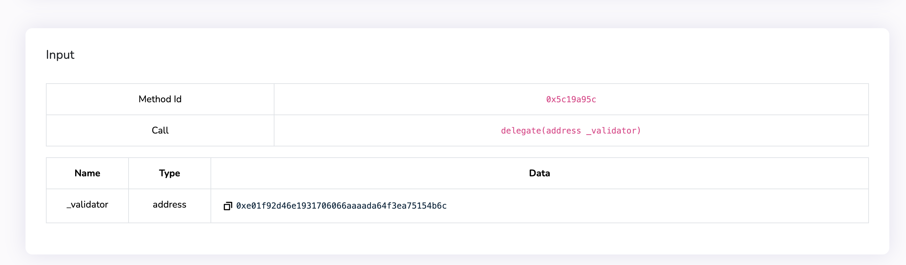Select the Method Id row label
Viewport: 906px width, 265px height.
[x=160, y=99]
